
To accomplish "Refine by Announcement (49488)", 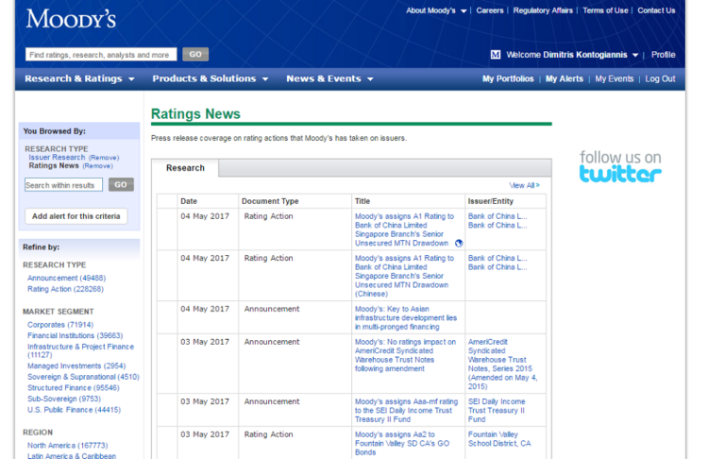I will tap(67, 278).
